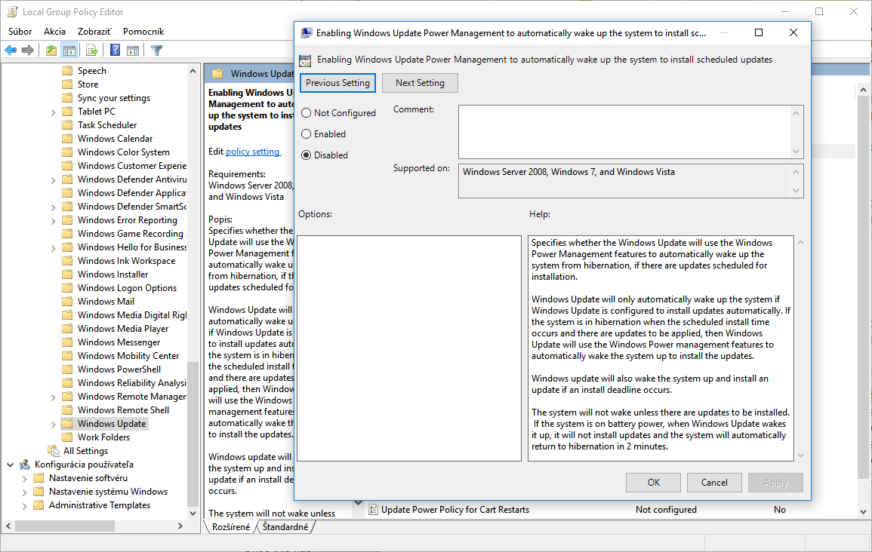Open Help via blue question mark icon
The height and width of the screenshot is (552, 872).
click(x=116, y=51)
